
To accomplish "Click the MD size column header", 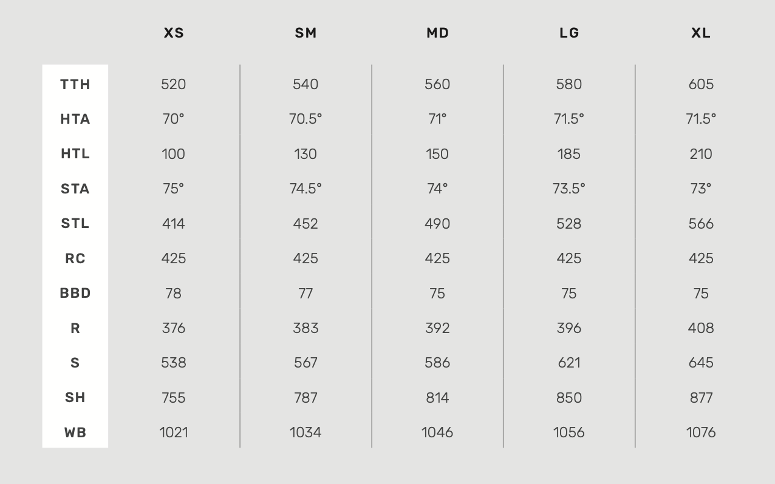I will [x=437, y=33].
